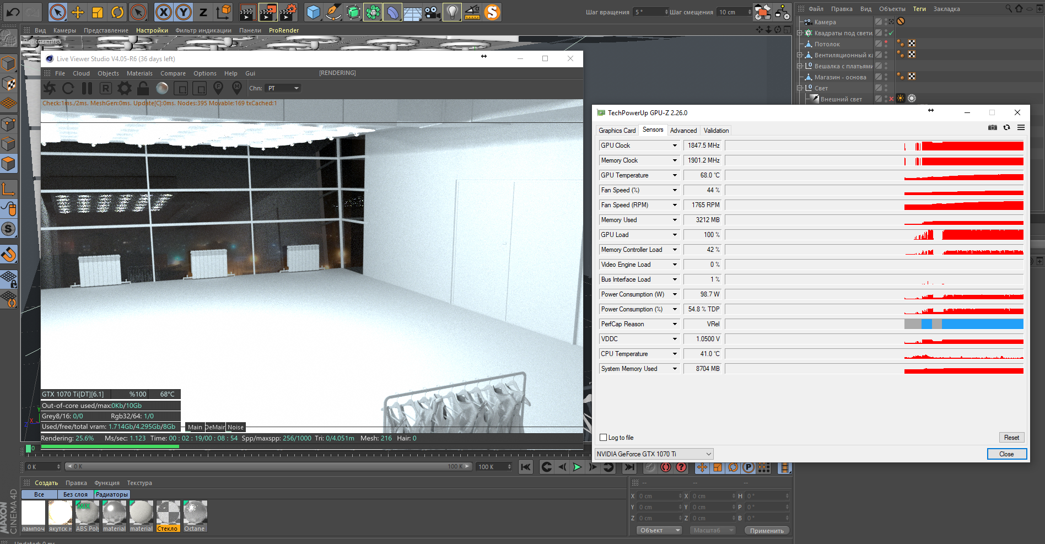
Task: Open the GPU Clock sensor dropdown
Action: [x=675, y=146]
